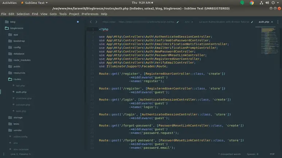
Task: Click the open routes folder icon
Action: point(10,79)
